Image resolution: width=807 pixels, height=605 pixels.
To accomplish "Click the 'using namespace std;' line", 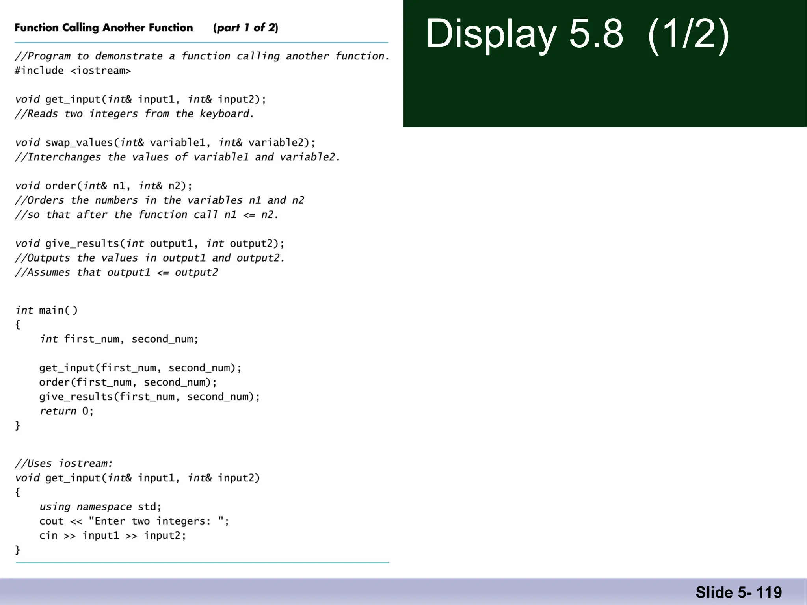I will click(100, 507).
